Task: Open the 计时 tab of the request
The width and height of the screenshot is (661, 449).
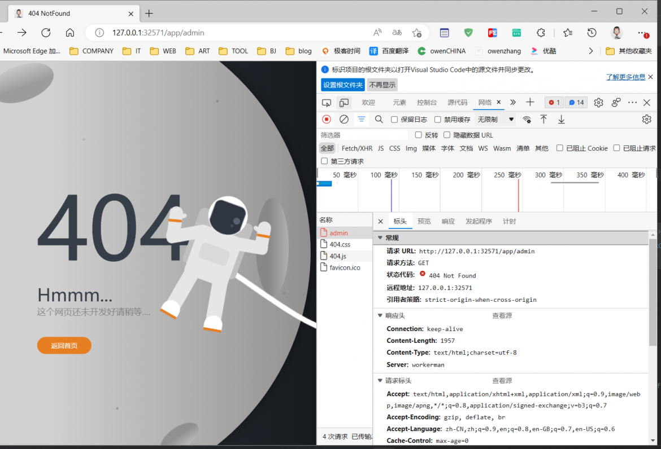Action: coord(509,221)
